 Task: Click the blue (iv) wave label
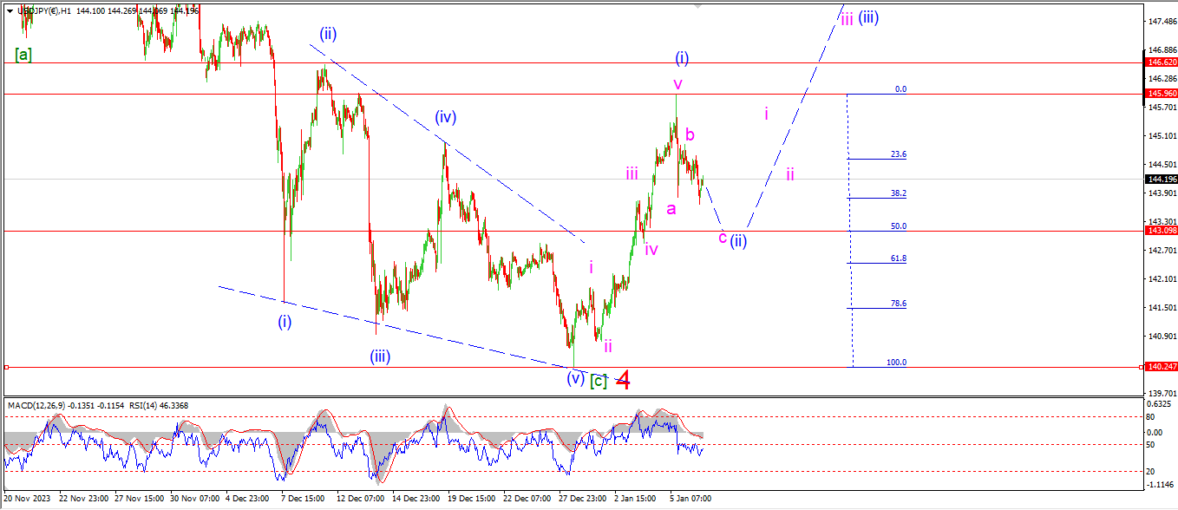click(x=445, y=117)
